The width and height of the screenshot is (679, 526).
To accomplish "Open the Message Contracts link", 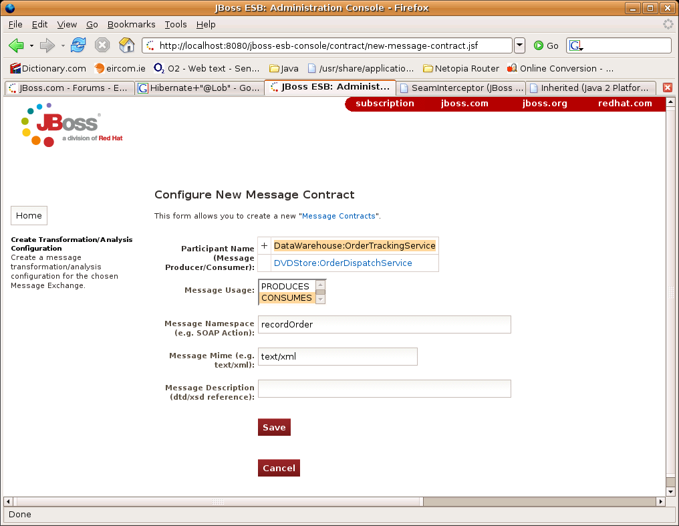I will [338, 216].
